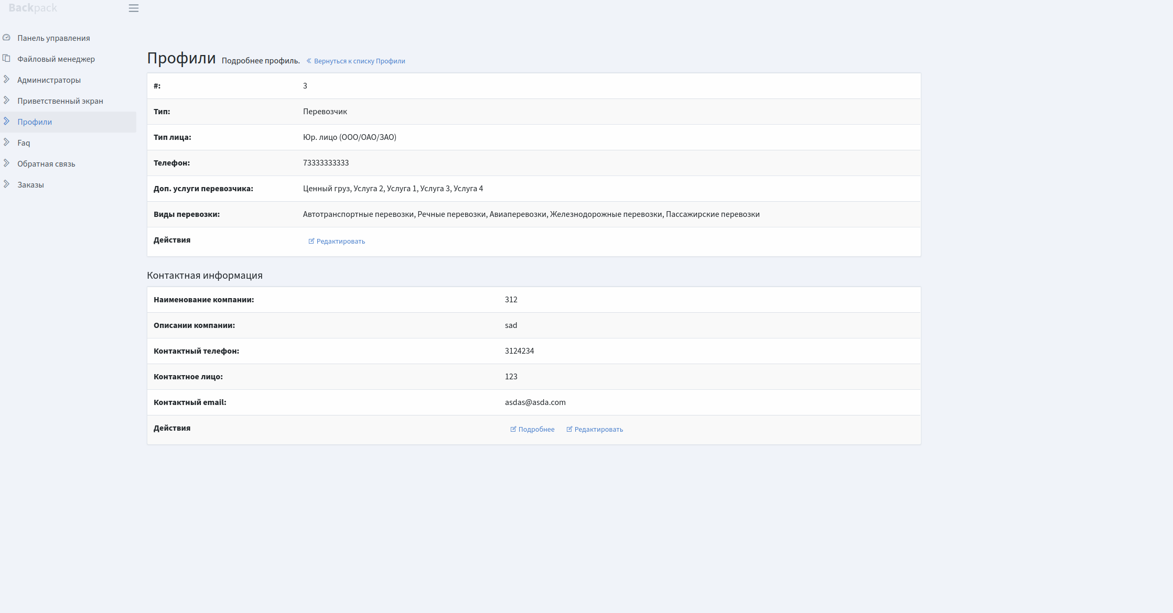The height and width of the screenshot is (613, 1173).
Task: Open Файловый менеджер menu item
Action: click(56, 59)
